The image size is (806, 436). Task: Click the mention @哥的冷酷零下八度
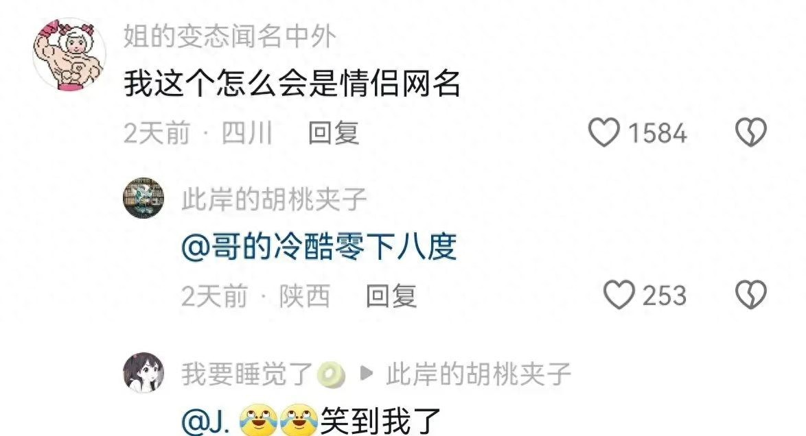[x=319, y=247]
